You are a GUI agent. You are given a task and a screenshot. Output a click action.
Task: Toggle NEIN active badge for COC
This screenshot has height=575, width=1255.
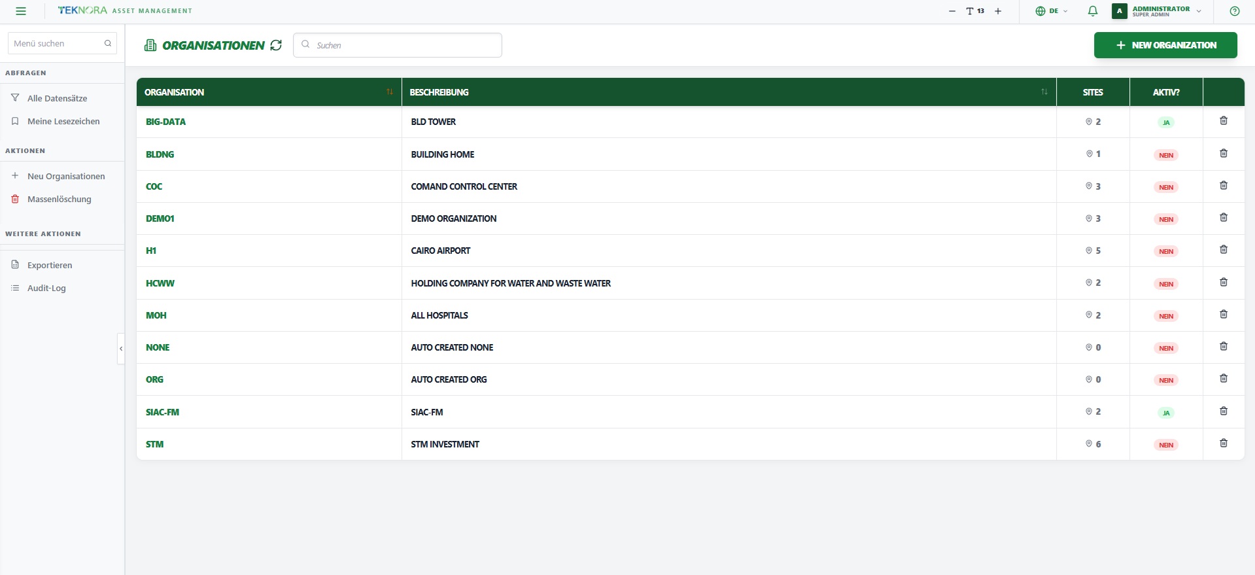point(1166,187)
